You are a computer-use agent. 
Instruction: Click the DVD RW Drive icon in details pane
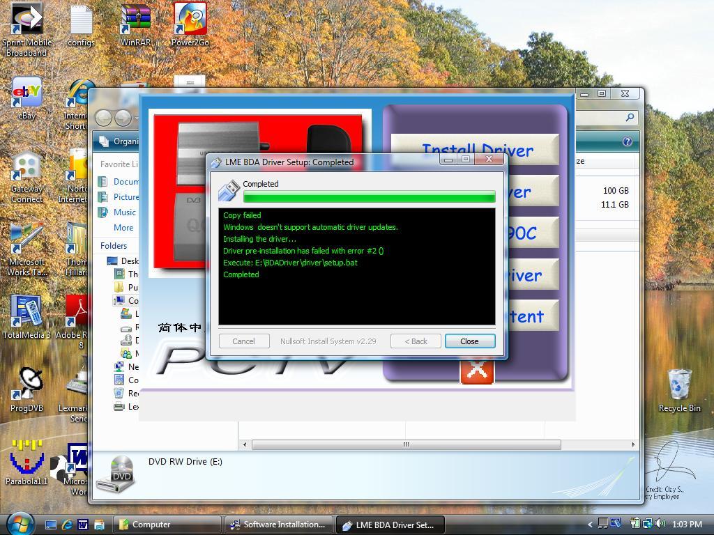tap(116, 474)
